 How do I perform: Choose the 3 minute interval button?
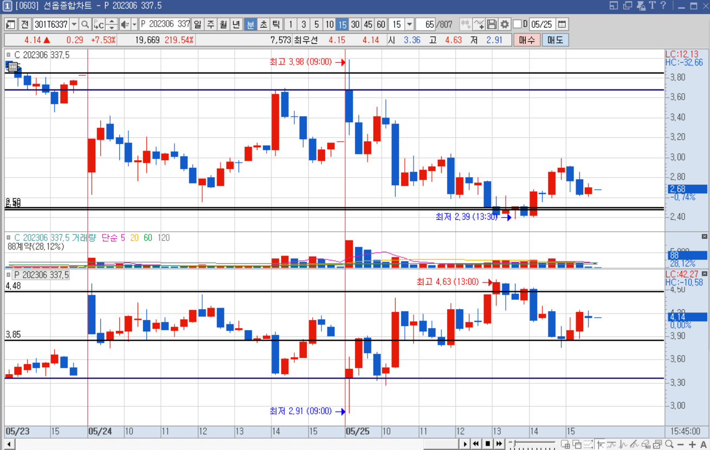304,24
